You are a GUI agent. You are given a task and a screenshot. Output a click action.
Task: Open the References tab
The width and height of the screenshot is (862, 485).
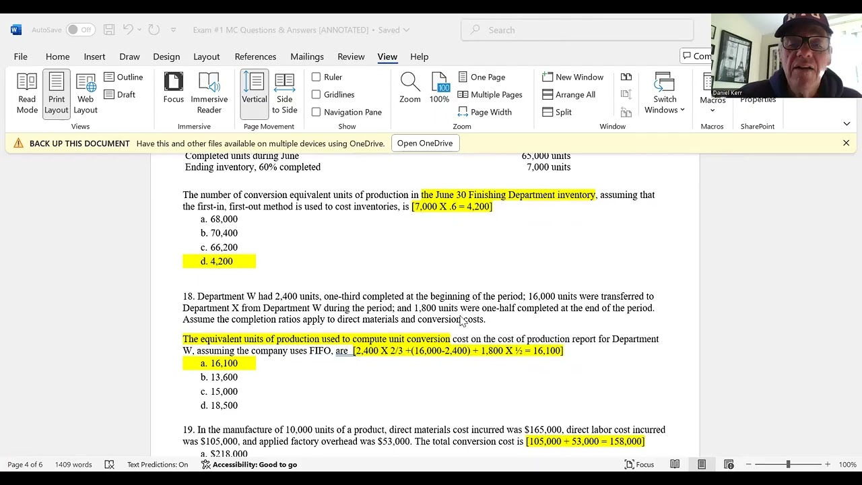coord(255,57)
